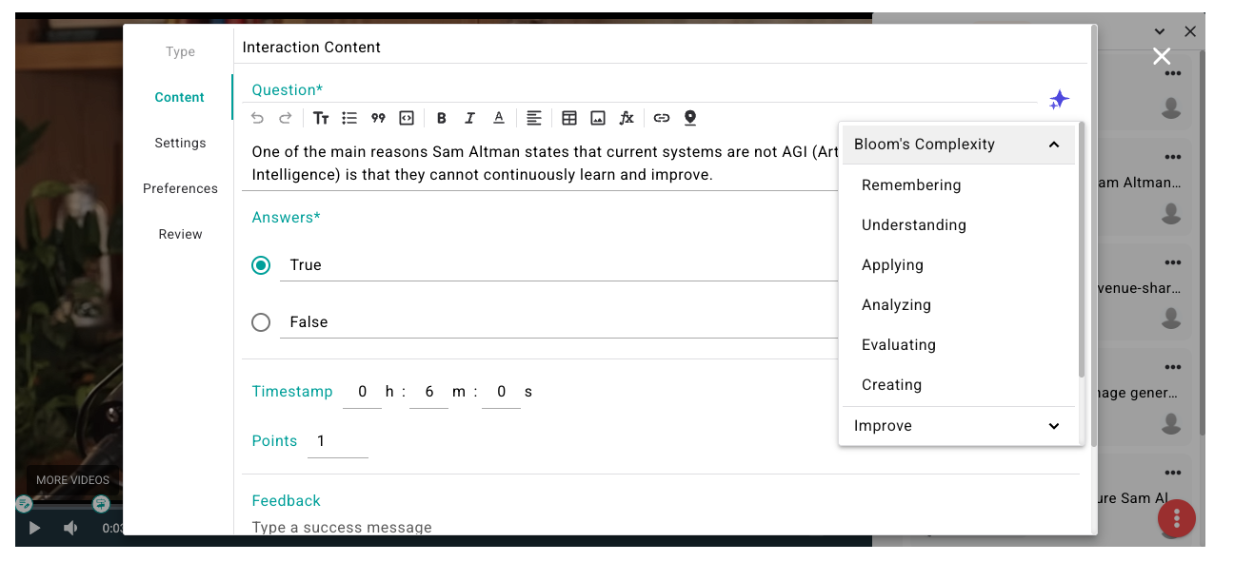
Task: Click the Points input field
Action: (x=337, y=441)
